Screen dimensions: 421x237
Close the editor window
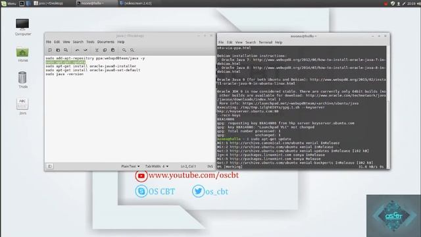(x=211, y=36)
